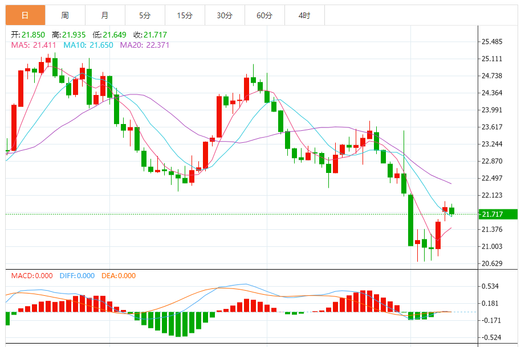Click the 0.181 MACD axis label
Screen dimensions: 521x347
[490, 304]
